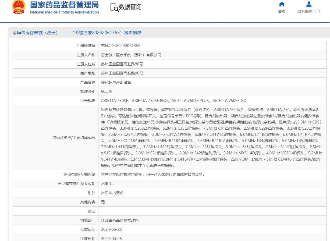Screen dimensions: 330x241
Task: Select 江苏省药品监督管理局 value
Action: coord(120,220)
